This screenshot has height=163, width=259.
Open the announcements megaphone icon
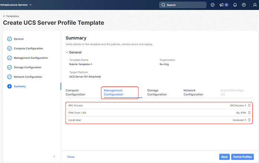coord(222,5)
